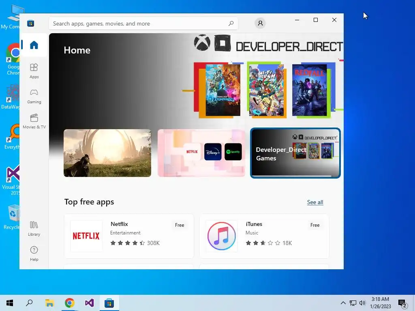Select the DataWagon desktop shortcut
Screen dimensions: 415x311
coord(10,96)
